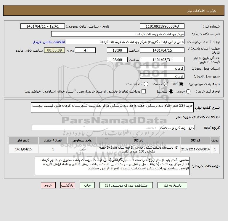Click the row number 1 cell
Image resolution: width=228 pixels, height=221 pixels.
tap(215, 149)
